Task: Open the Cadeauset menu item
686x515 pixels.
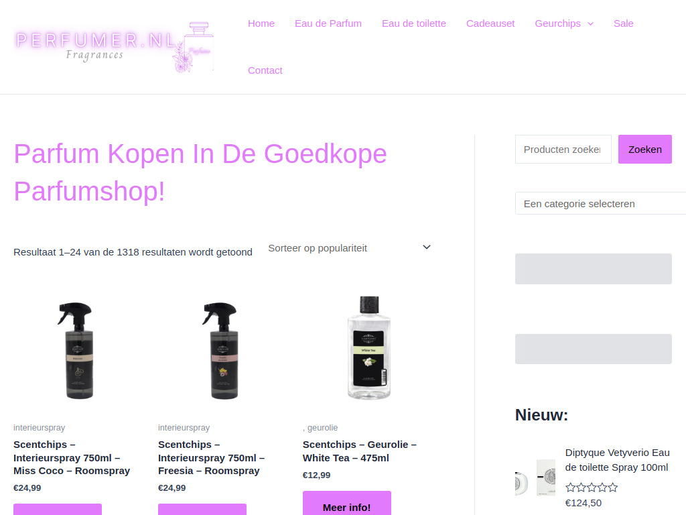Action: (490, 23)
